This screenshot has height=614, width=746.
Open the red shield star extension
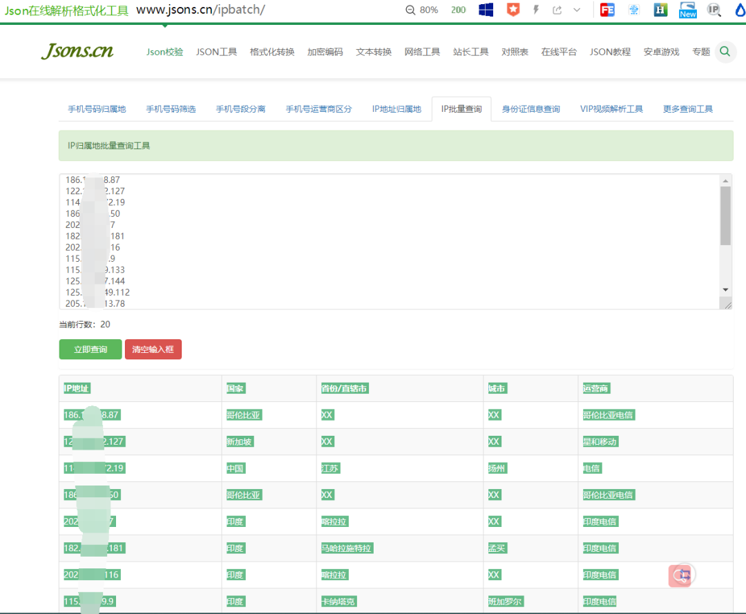tap(513, 10)
